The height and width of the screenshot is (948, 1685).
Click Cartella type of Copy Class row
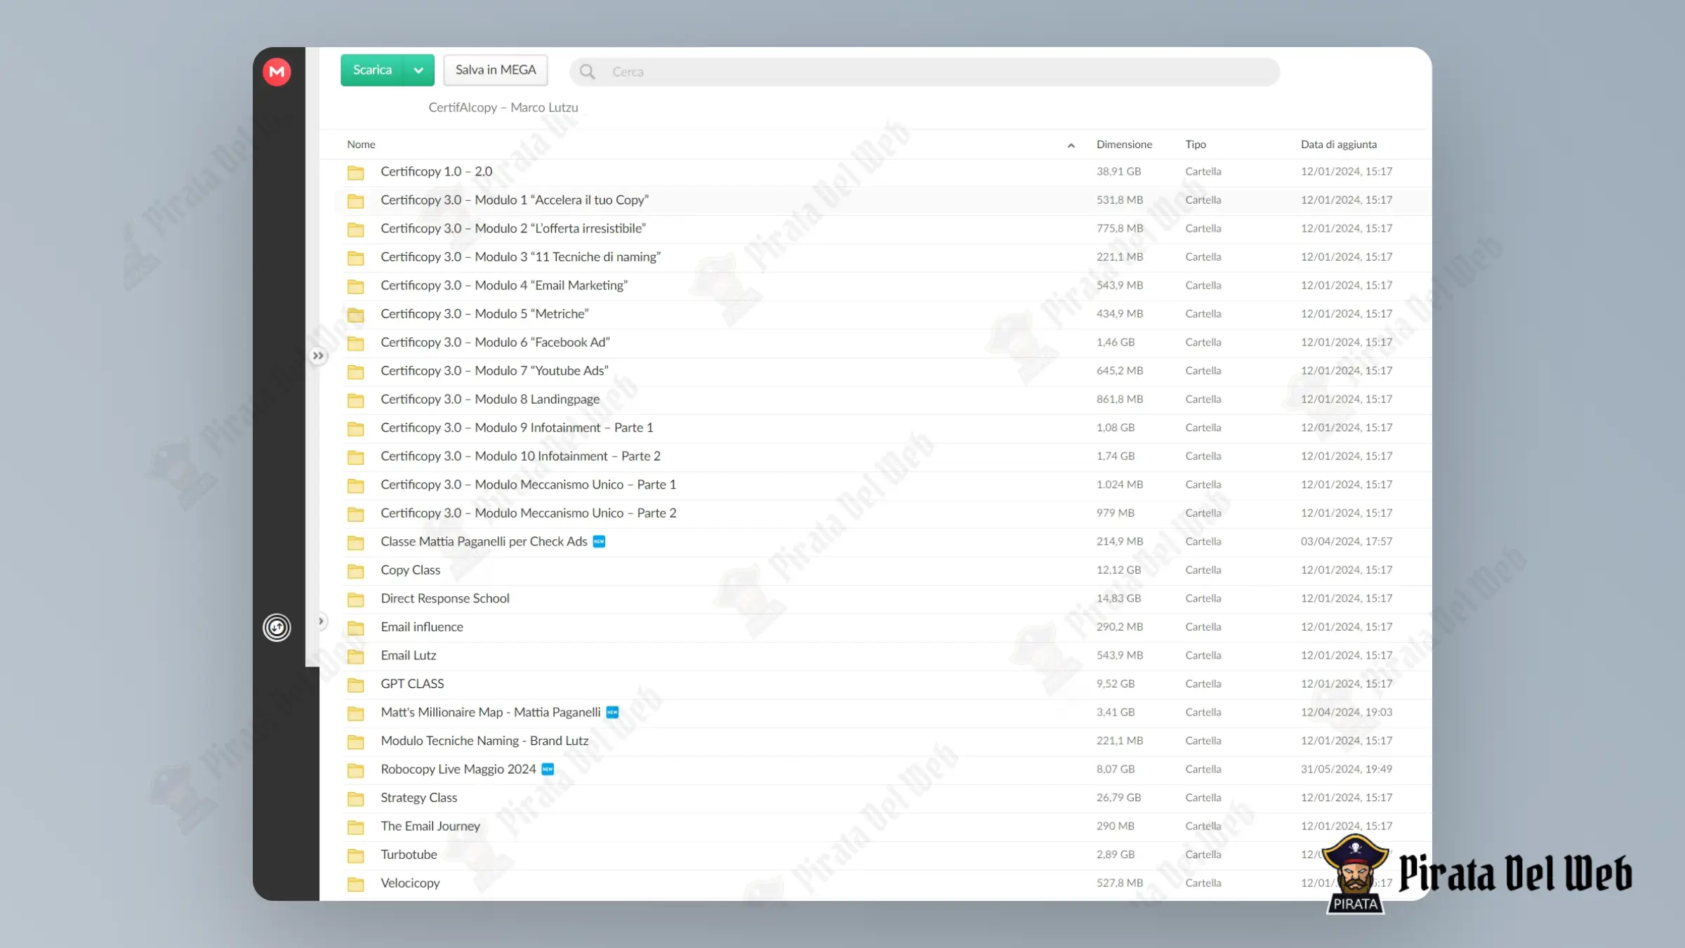pos(1203,570)
